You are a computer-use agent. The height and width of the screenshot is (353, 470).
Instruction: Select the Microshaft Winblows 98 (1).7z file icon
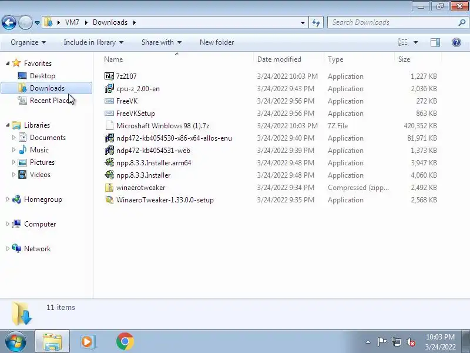109,126
